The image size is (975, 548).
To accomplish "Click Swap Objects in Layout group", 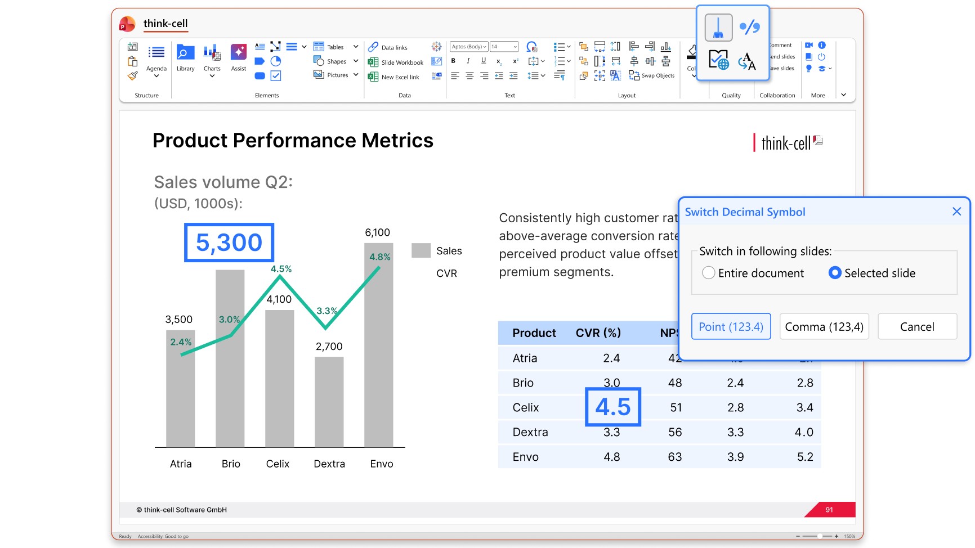I will coord(651,75).
